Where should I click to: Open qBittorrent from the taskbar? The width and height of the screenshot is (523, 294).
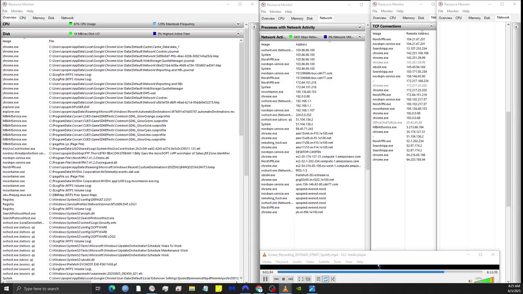pyautogui.click(x=125, y=289)
